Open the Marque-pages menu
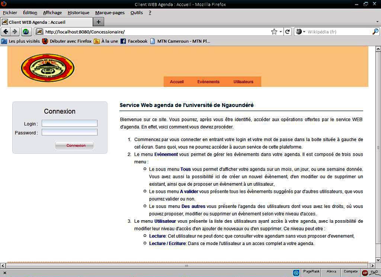The width and height of the screenshot is (381, 277). (110, 13)
